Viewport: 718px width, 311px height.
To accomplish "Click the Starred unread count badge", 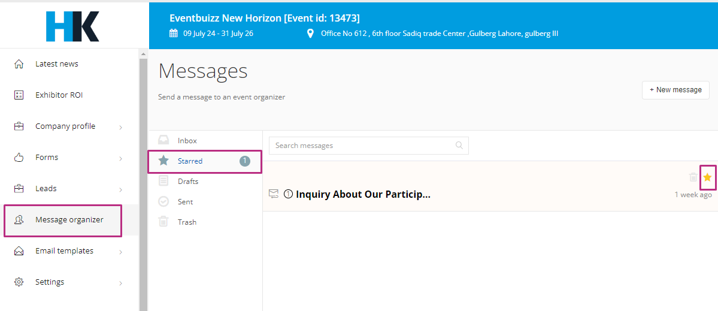I will (x=245, y=161).
